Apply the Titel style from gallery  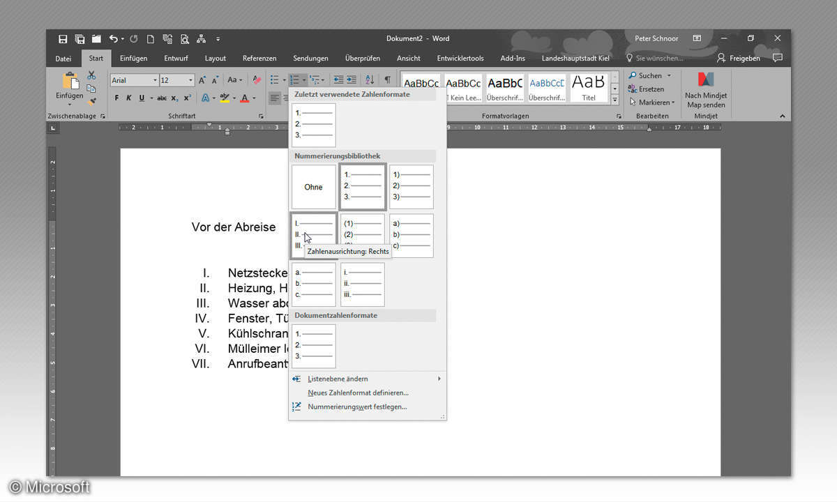pos(589,88)
